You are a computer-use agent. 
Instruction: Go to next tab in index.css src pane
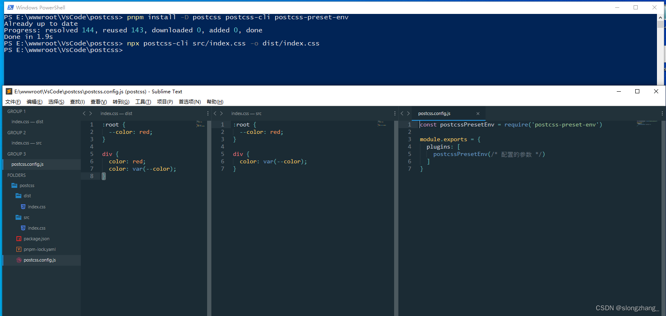click(221, 113)
